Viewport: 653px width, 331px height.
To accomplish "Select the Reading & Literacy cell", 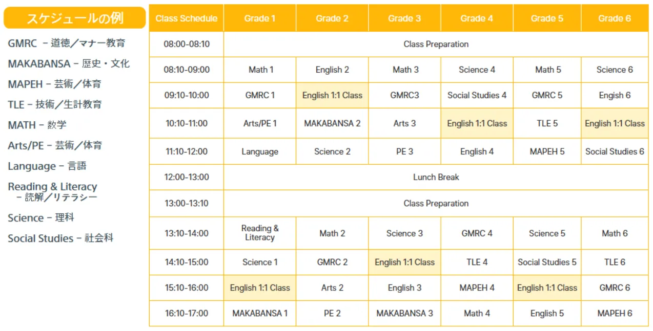I will click(260, 233).
